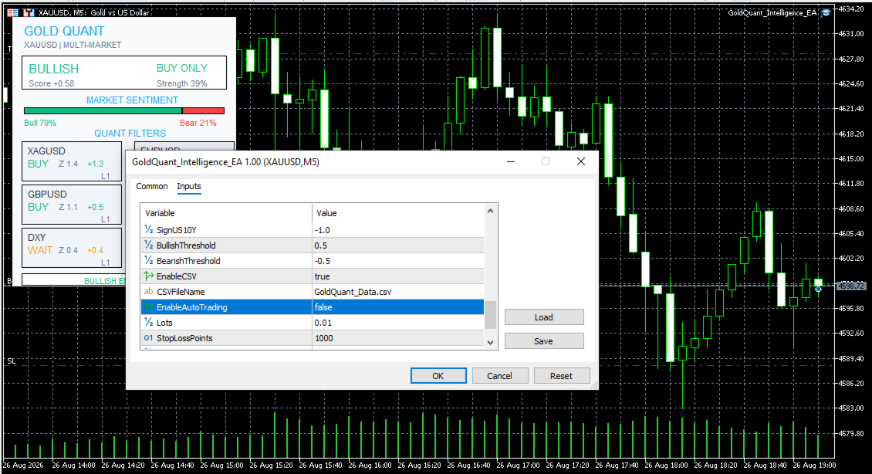Edit the SignUS10Y value -1.0
Image resolution: width=872 pixels, height=474 pixels.
point(397,230)
